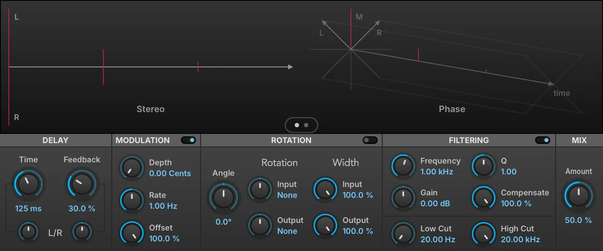
Task: Click the modulation Offset knob
Action: 132,233
